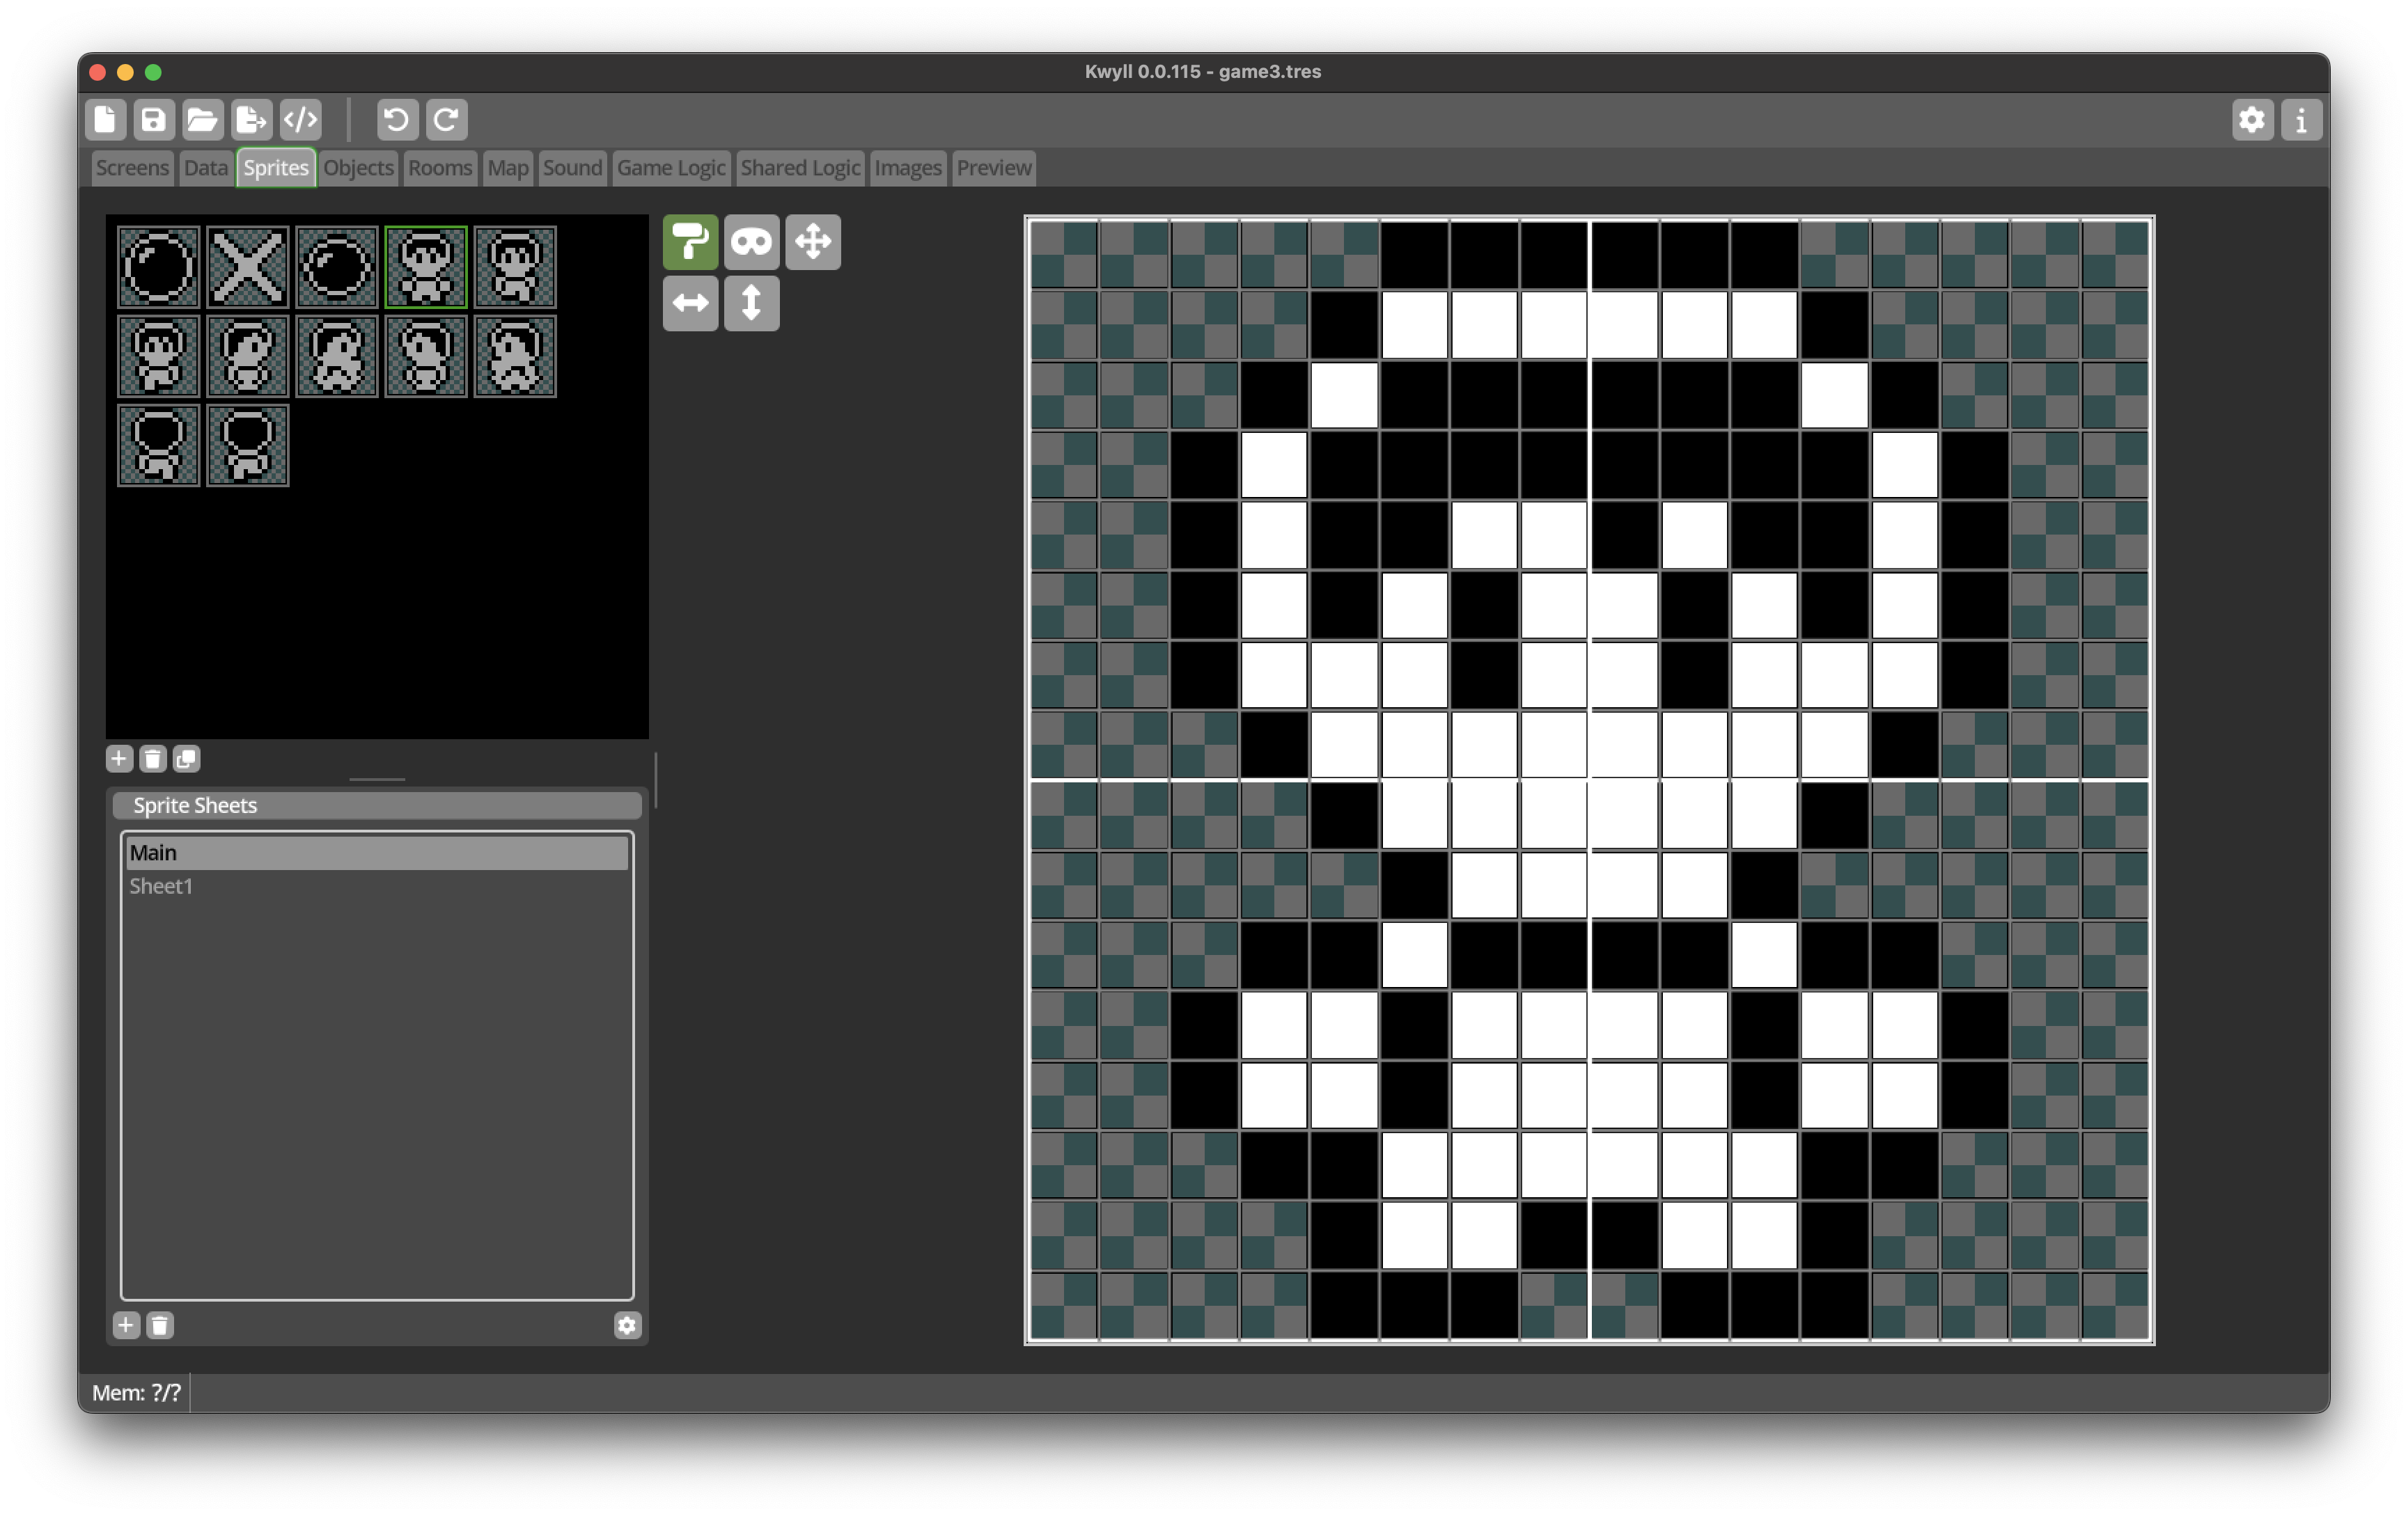
Task: Select the paint roller draw tool
Action: pyautogui.click(x=690, y=242)
